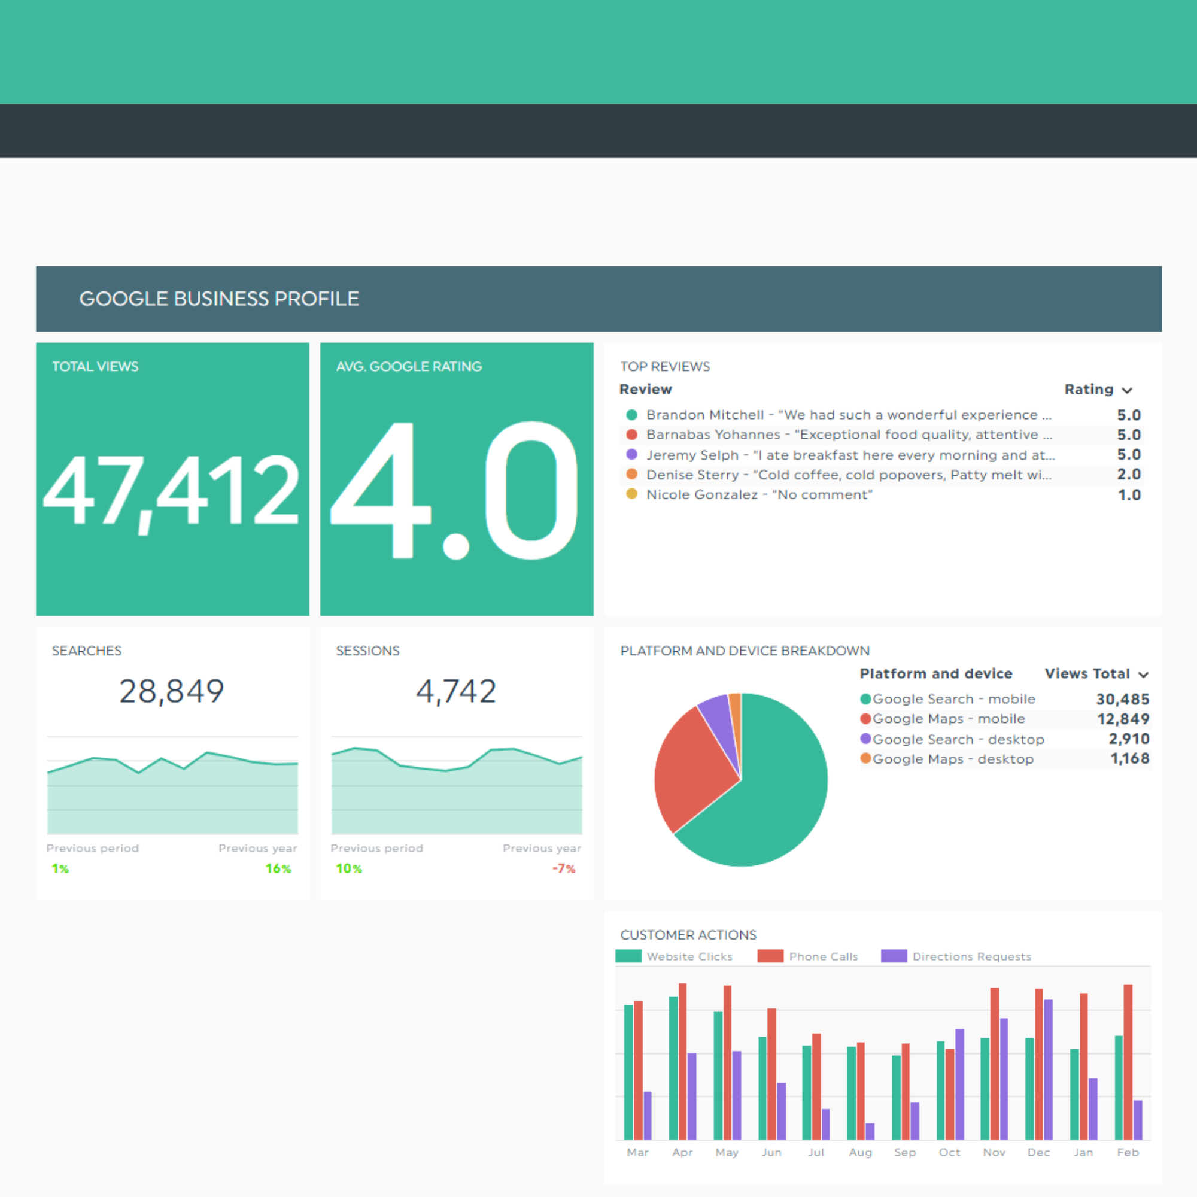Click Nicole Gonzalez review's yellow dot
Screen dimensions: 1197x1197
[x=631, y=494]
